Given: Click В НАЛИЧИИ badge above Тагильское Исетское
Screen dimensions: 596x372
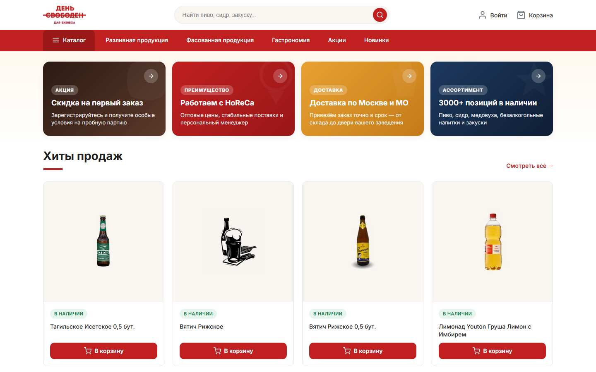Looking at the screenshot, I should (69, 314).
